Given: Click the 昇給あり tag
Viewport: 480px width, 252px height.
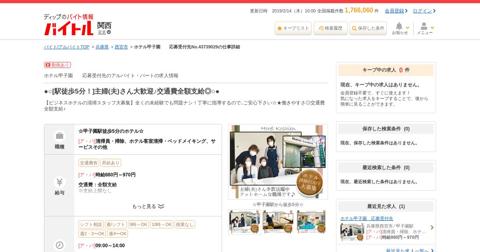Looking at the screenshot, I should click(110, 163).
